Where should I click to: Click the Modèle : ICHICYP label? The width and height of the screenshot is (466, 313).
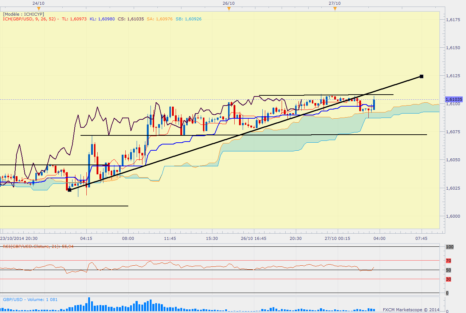(x=23, y=14)
